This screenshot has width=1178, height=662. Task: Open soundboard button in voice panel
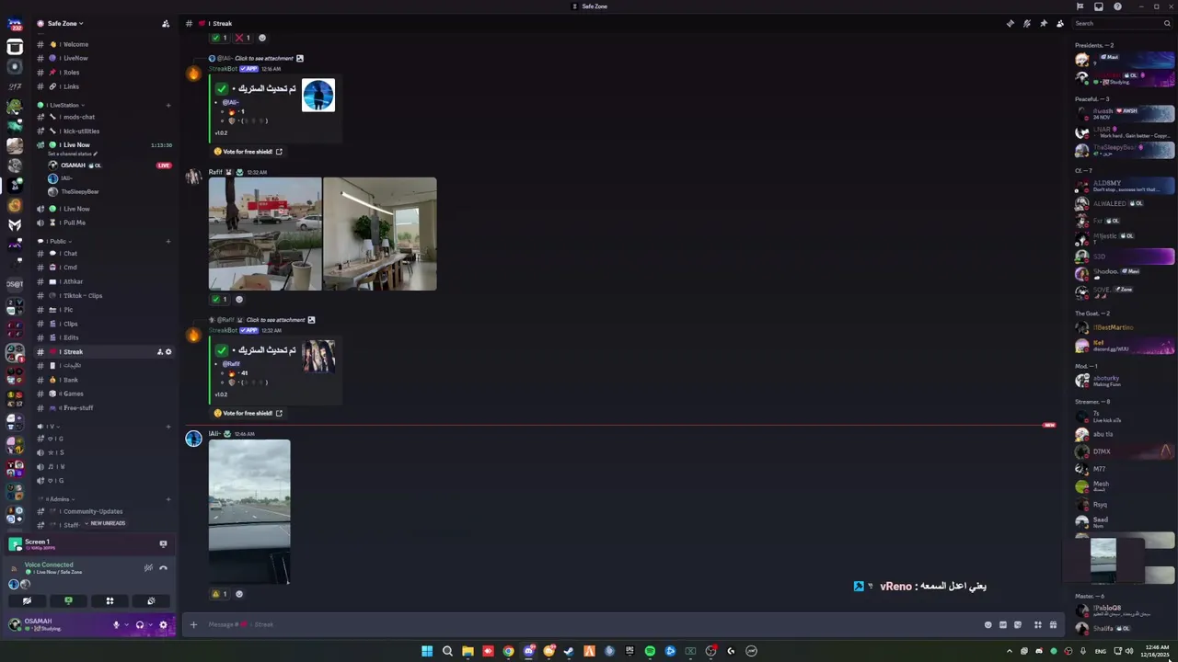[151, 600]
